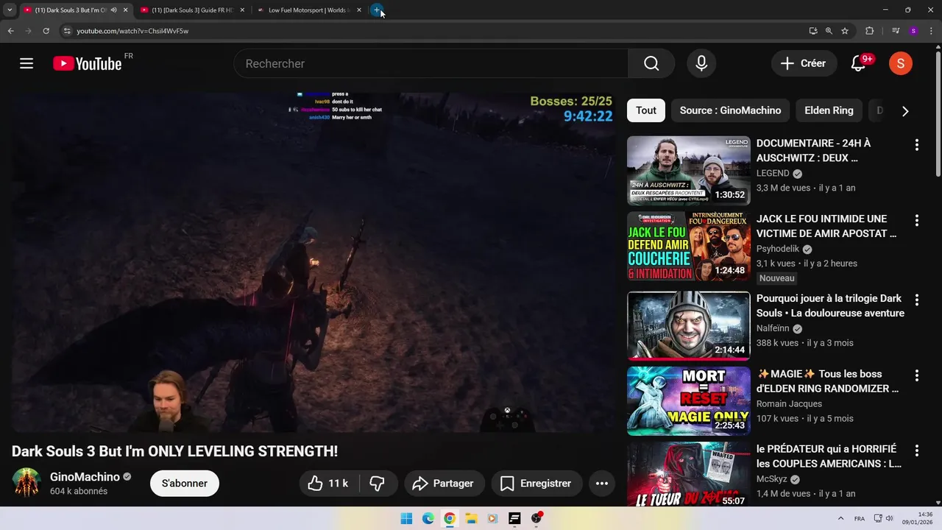Screen dimensions: 942x530
Task: Open title 'Pourquoi jouer à la trilogie Dark Souls'
Action: [x=830, y=305]
